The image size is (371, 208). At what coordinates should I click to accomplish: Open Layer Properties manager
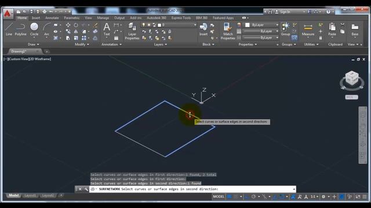coord(132,31)
